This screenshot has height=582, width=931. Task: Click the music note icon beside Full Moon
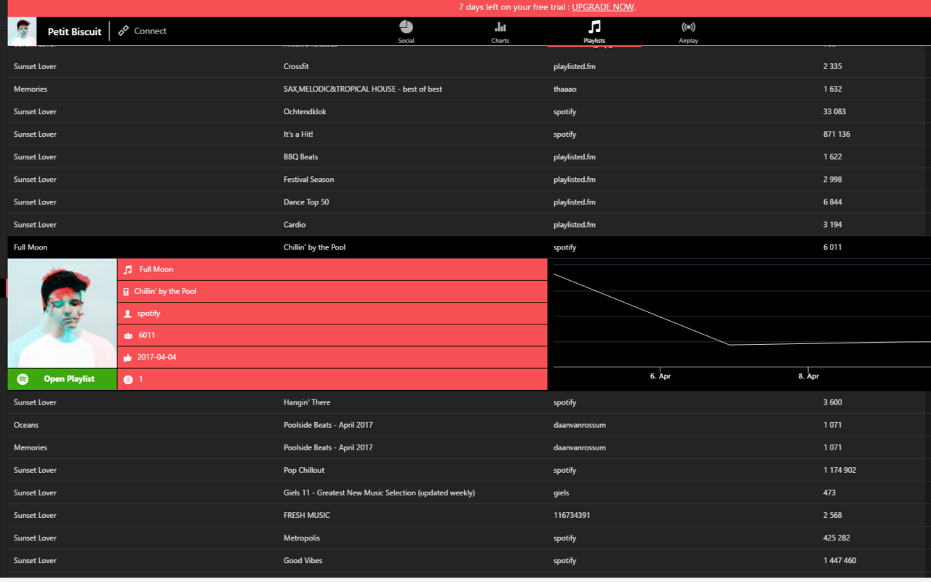point(128,269)
